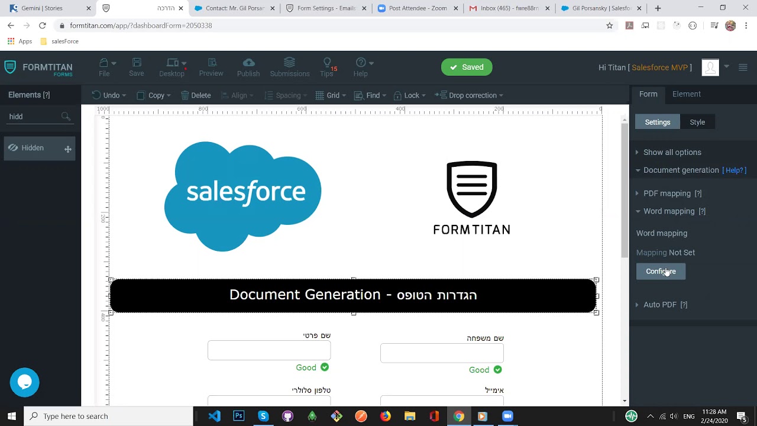
Task: Click Configure for Word mapping
Action: coord(661,272)
